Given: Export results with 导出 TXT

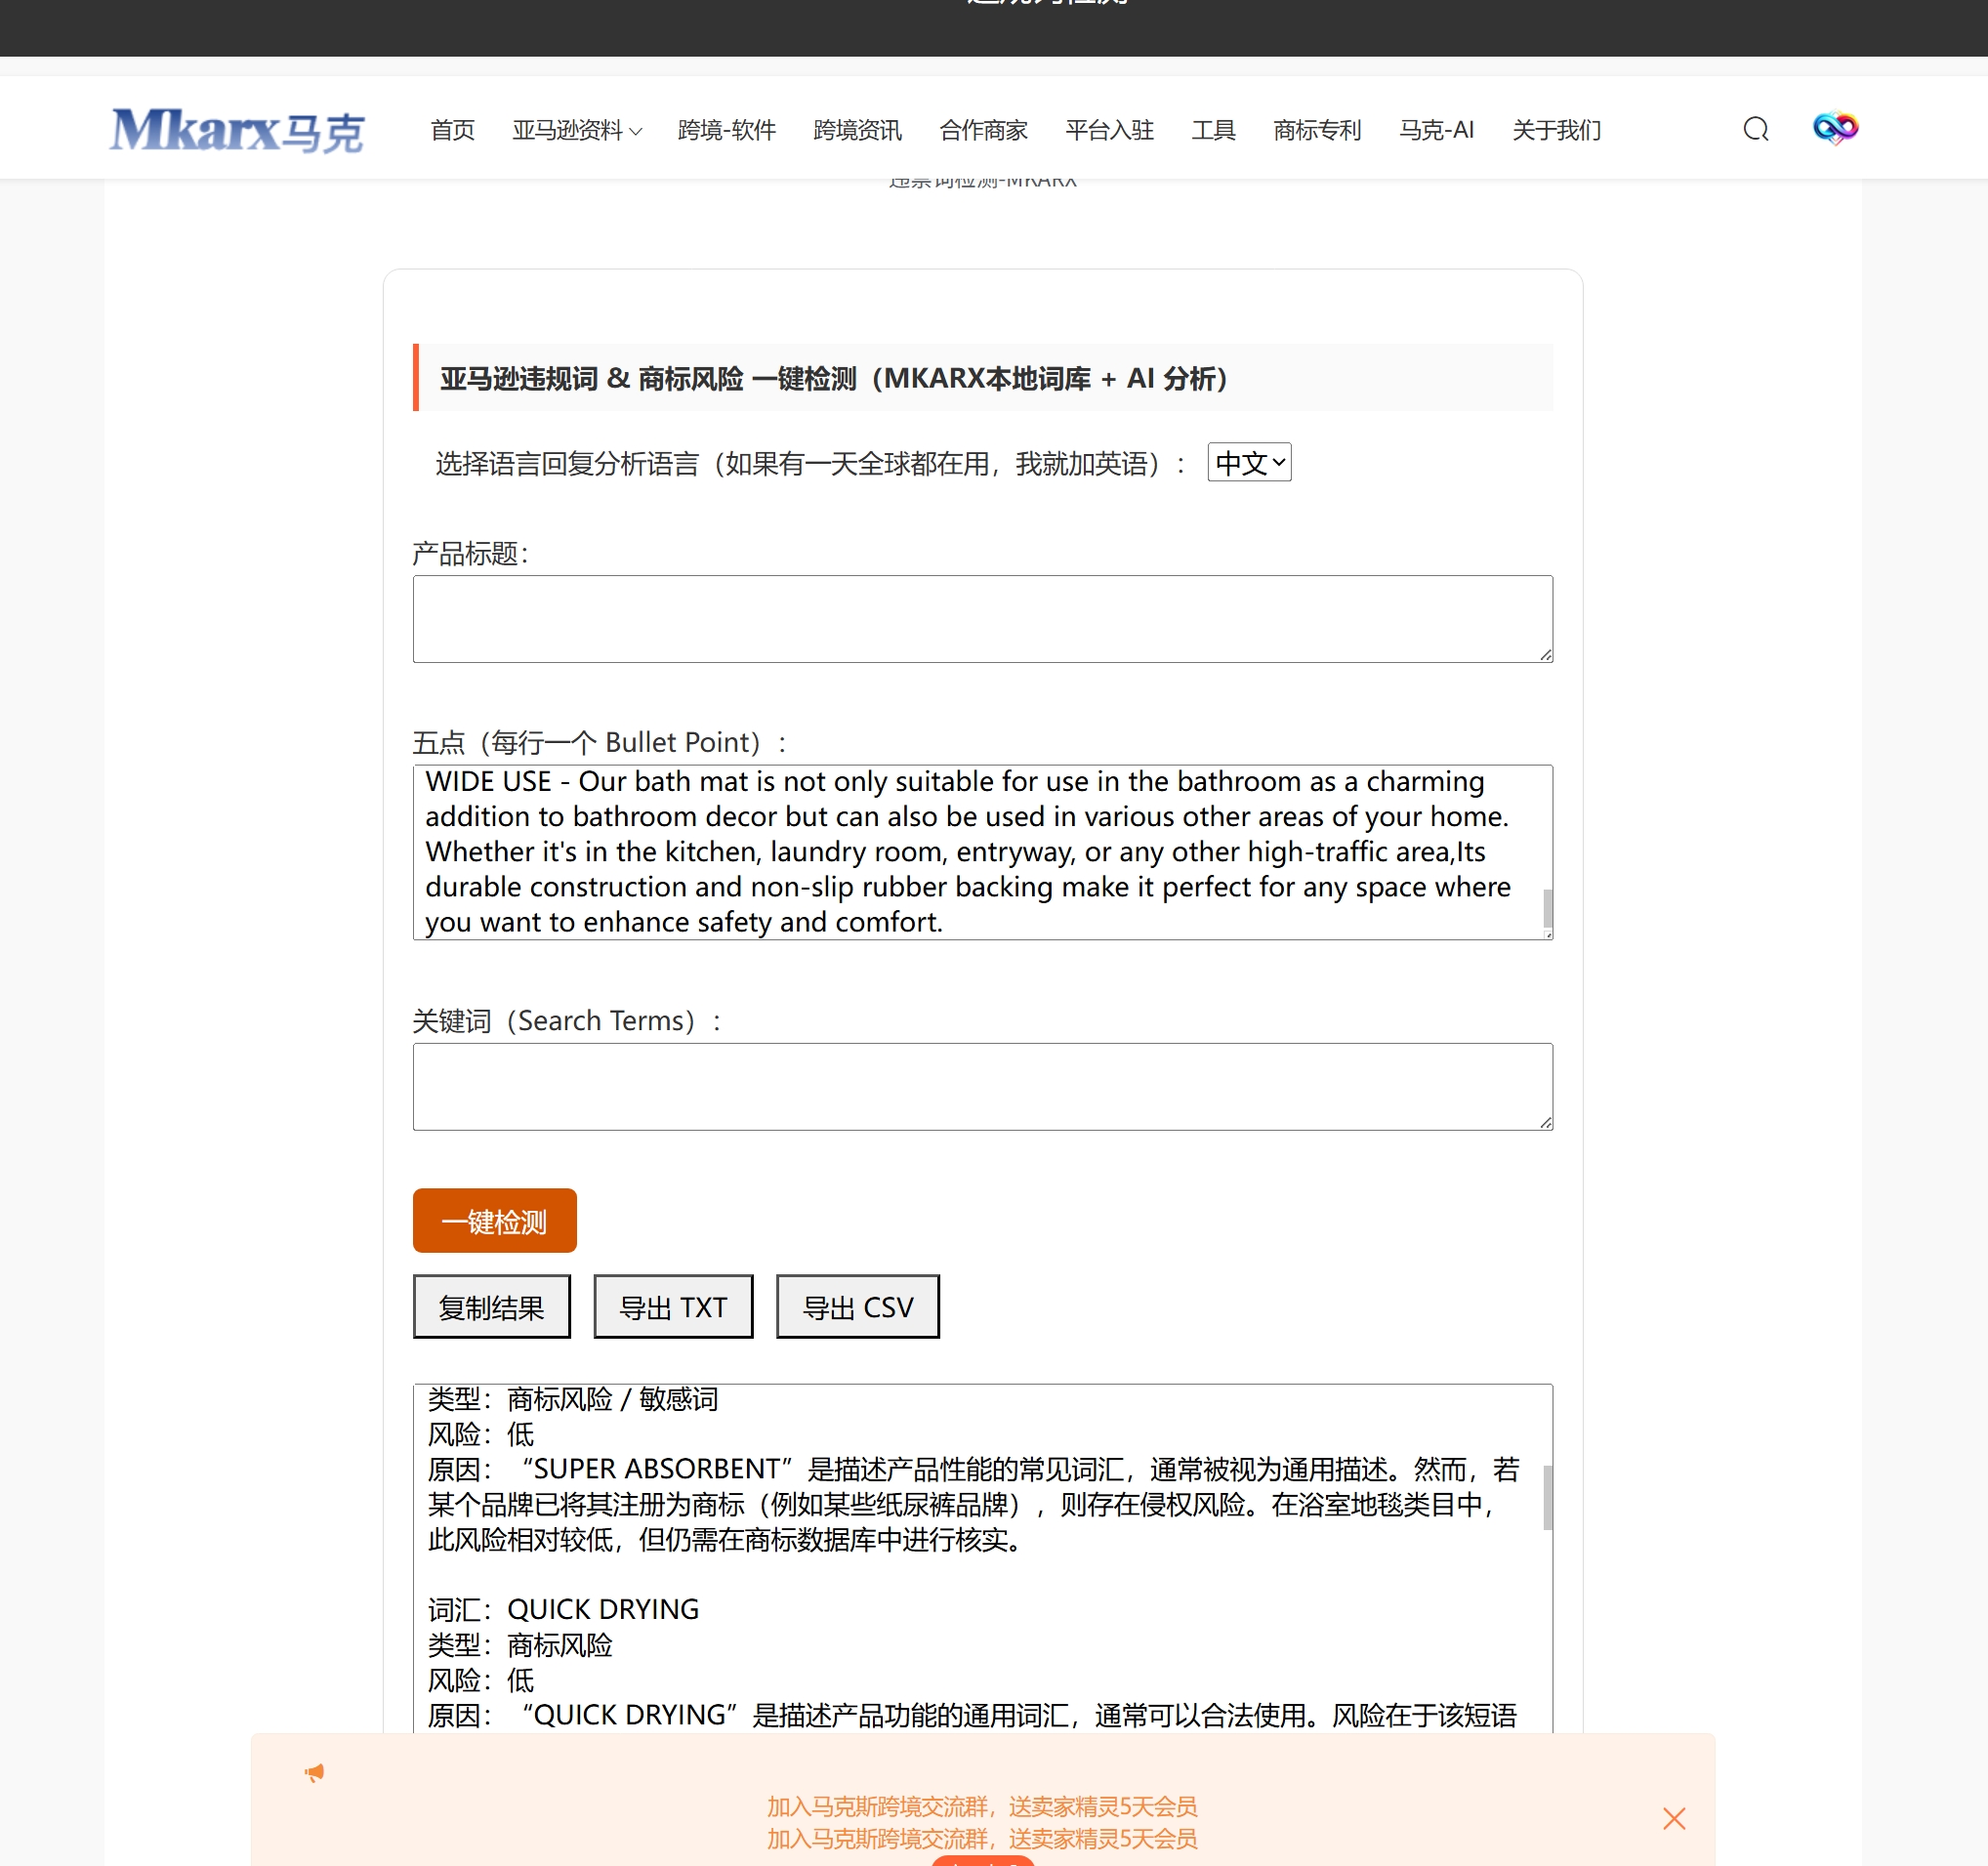Looking at the screenshot, I should coord(672,1306).
